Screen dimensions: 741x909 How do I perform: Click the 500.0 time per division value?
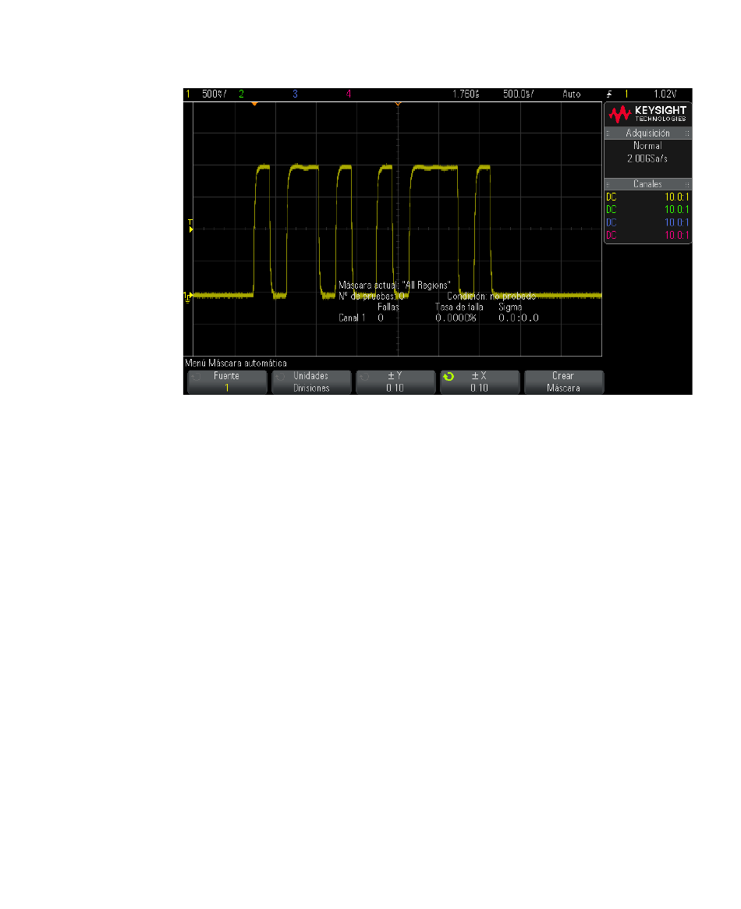518,94
